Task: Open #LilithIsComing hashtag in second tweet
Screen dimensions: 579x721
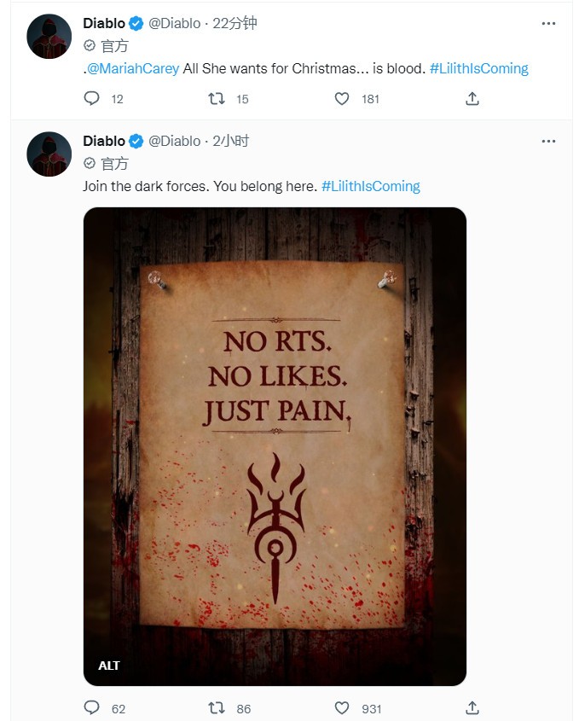Action: pyautogui.click(x=371, y=186)
